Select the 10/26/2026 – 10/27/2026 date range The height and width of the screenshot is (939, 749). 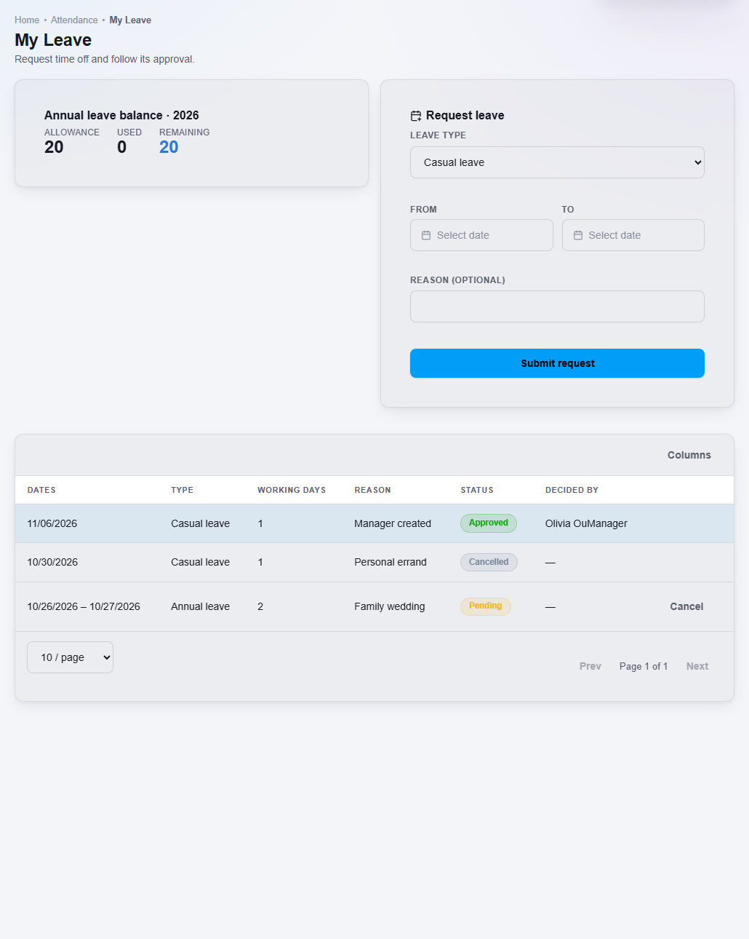click(84, 606)
